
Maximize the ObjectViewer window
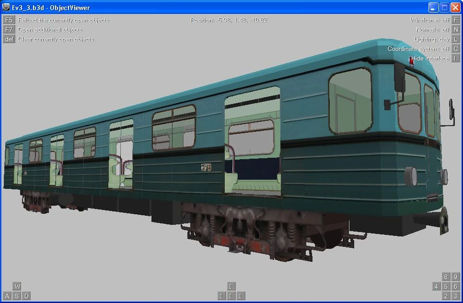pos(444,7)
